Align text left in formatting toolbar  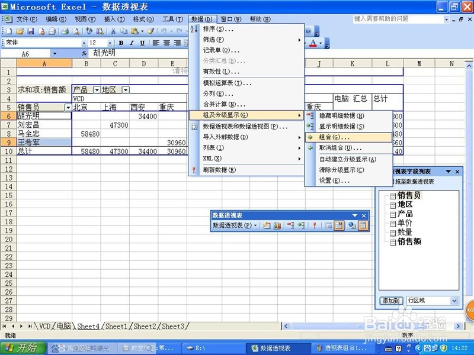(156, 43)
